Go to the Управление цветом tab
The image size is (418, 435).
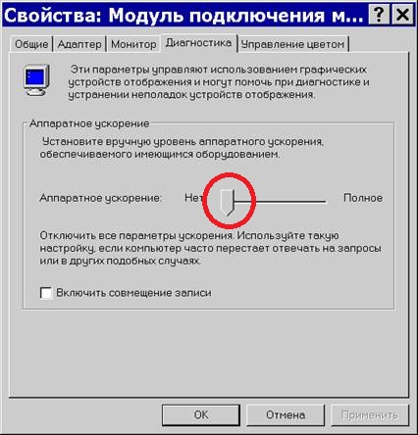pyautogui.click(x=292, y=44)
